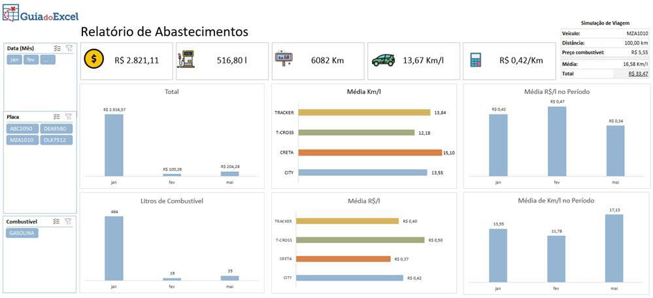The width and height of the screenshot is (653, 298).
Task: Filter by GASOLINA fuel type
Action: coord(22,233)
